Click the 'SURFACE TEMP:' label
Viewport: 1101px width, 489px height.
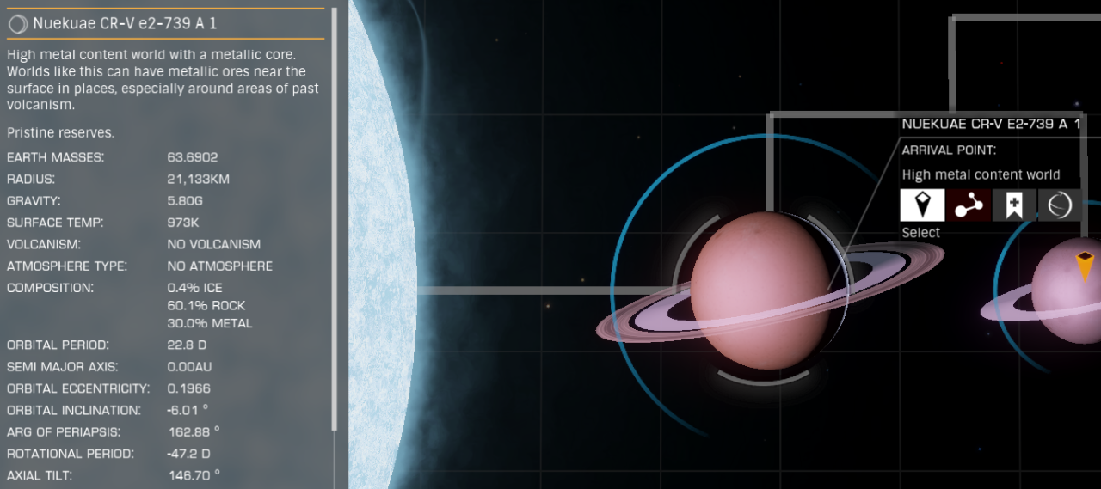tap(55, 223)
